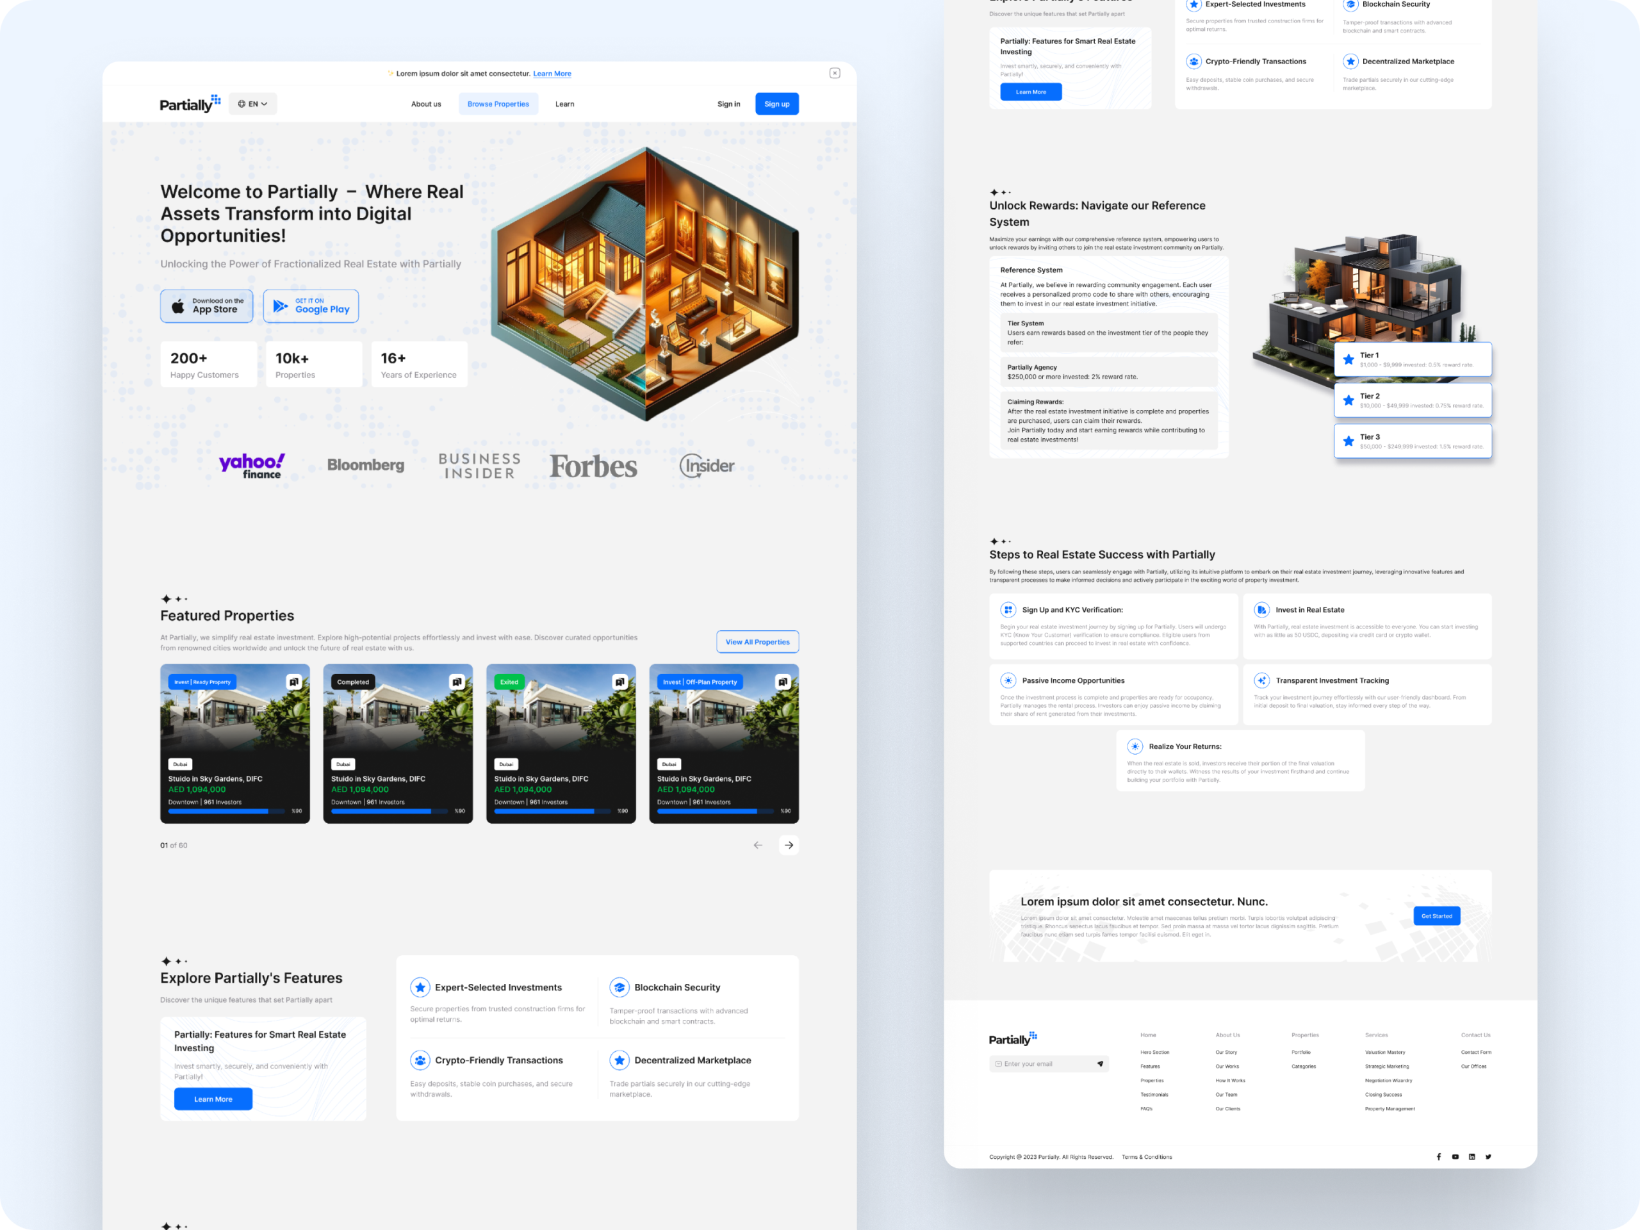Click the View All Properties button
The height and width of the screenshot is (1230, 1640).
pos(758,642)
